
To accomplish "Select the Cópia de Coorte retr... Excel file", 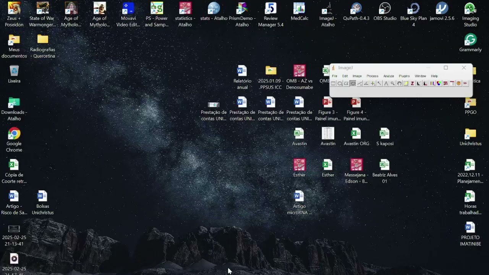I will point(14,171).
